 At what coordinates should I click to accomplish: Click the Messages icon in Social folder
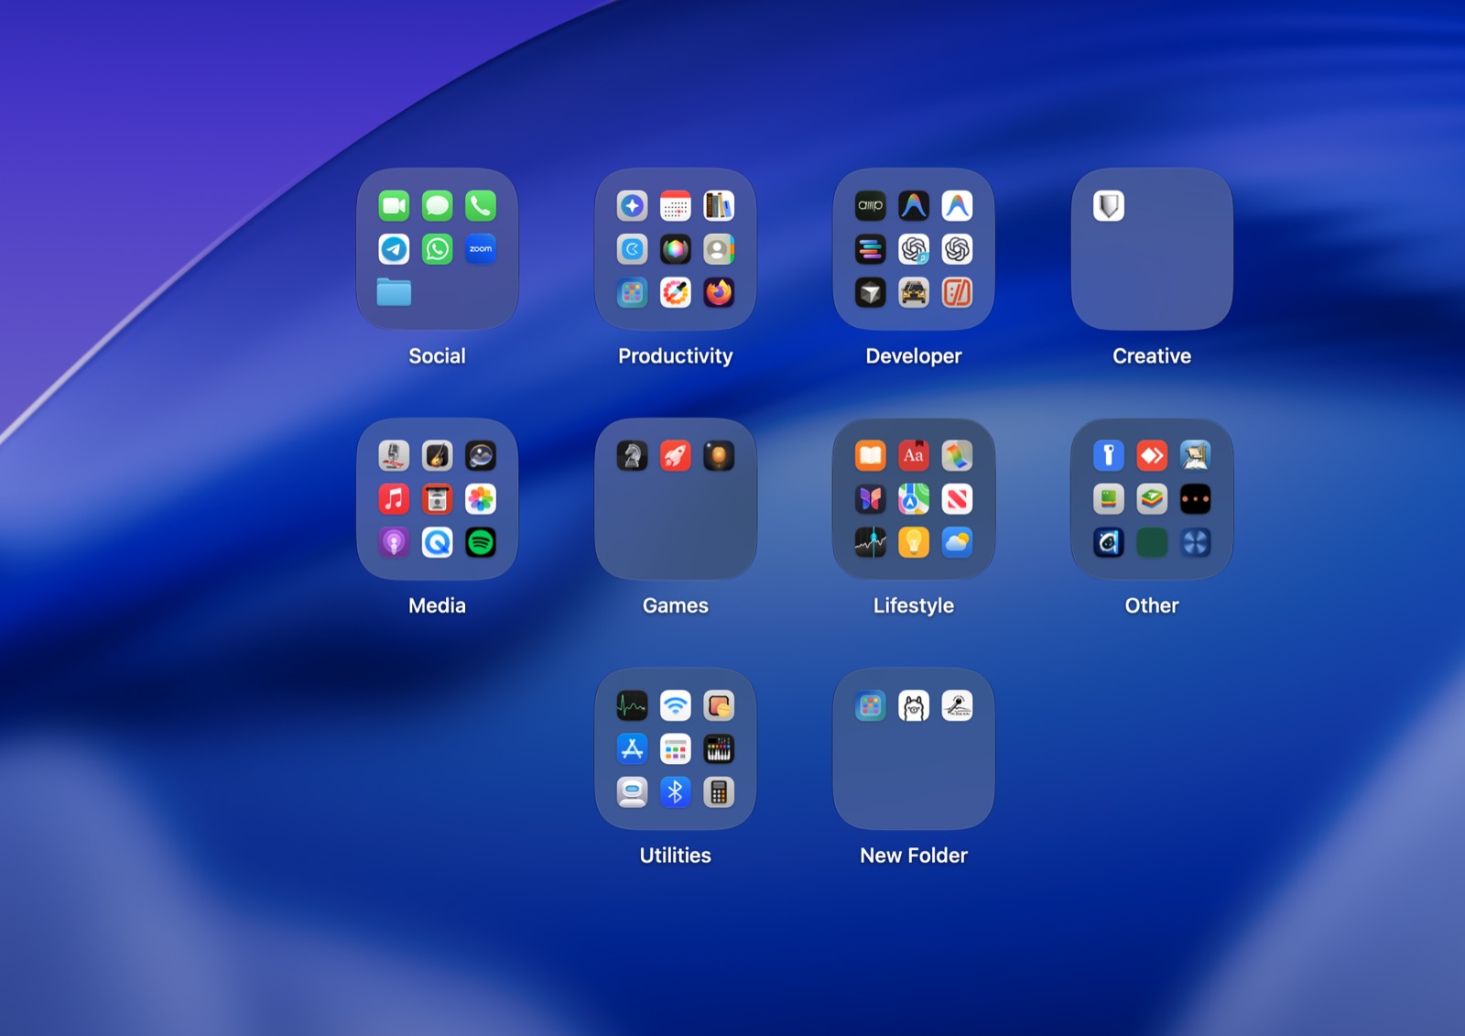438,206
